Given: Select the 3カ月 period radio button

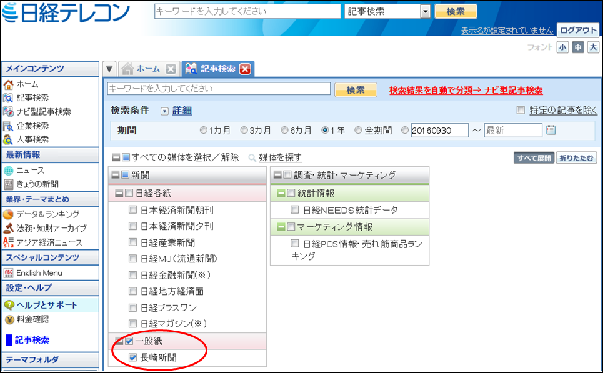Looking at the screenshot, I should coord(244,131).
